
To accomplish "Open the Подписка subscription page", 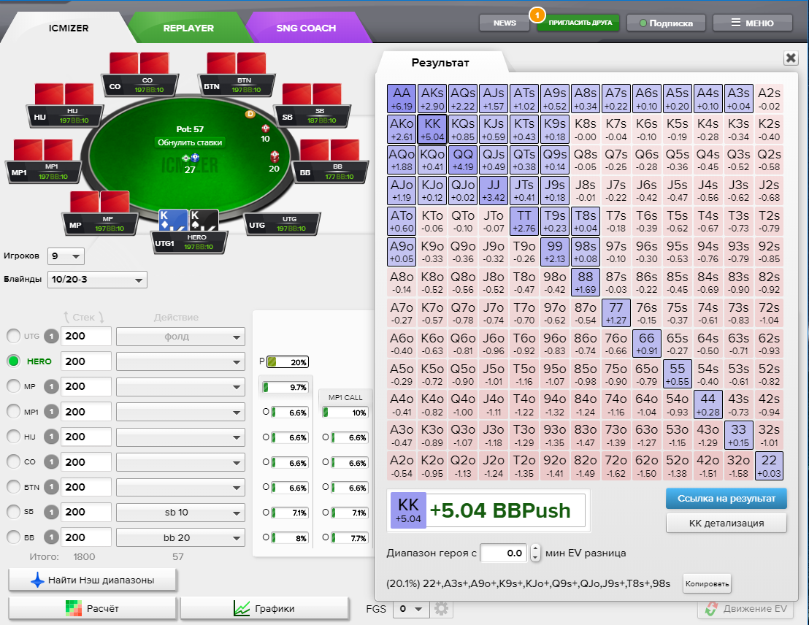I will 666,23.
